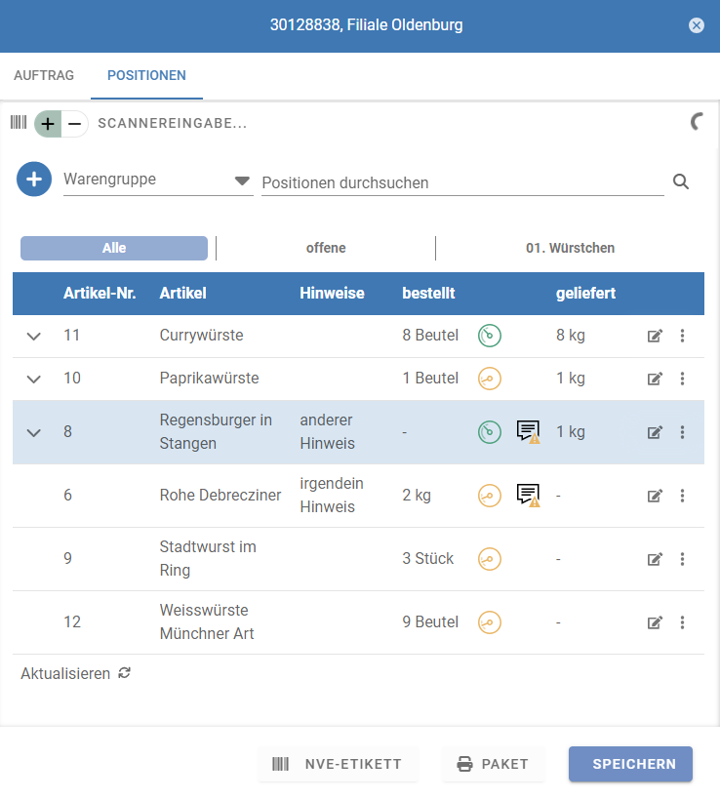This screenshot has height=800, width=720.
Task: Click the bestellt column header
Action: [x=428, y=293]
